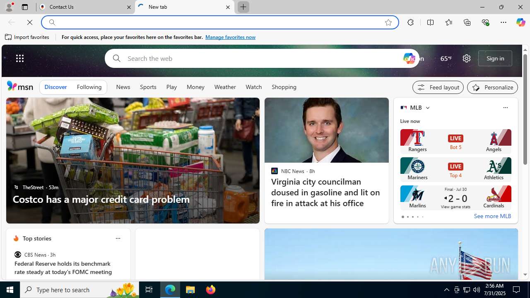Open Copilot icon in search box
530x298 pixels.
pos(409,58)
